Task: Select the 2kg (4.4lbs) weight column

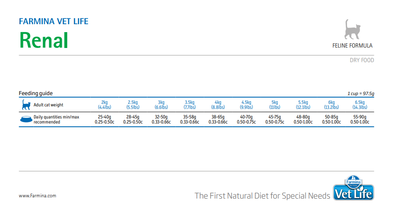Action: pos(104,105)
